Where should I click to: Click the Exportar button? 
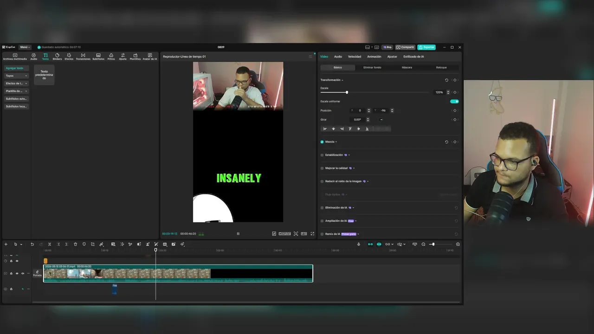point(426,47)
